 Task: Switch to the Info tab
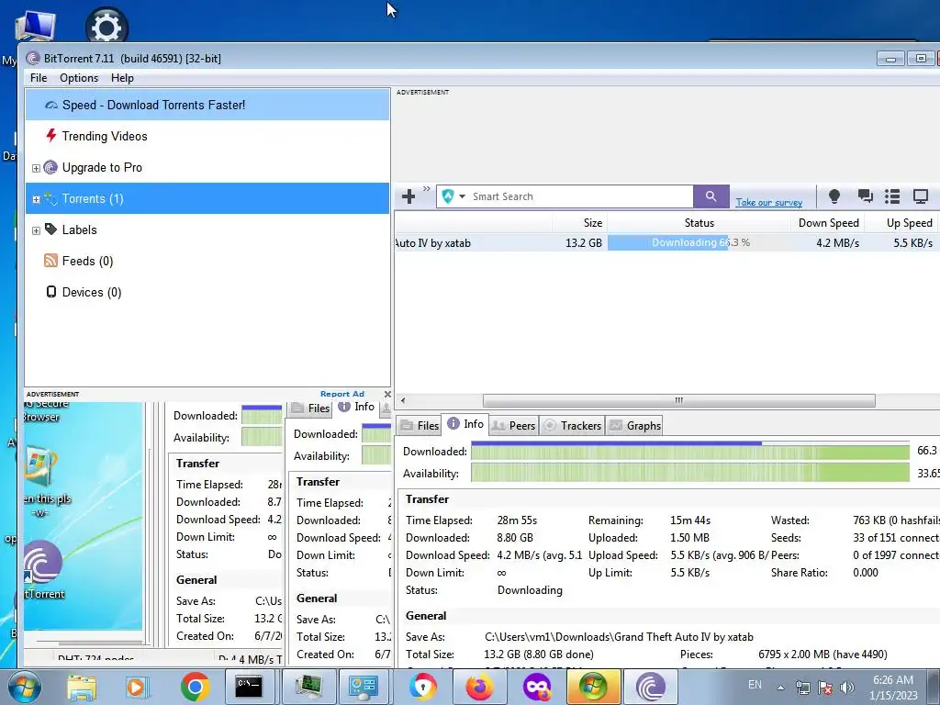465,424
